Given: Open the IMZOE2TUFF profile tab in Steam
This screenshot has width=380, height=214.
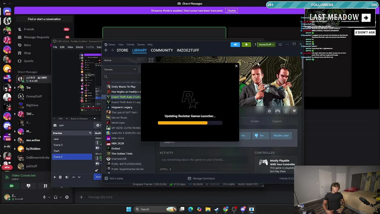Looking at the screenshot, I should tap(188, 50).
